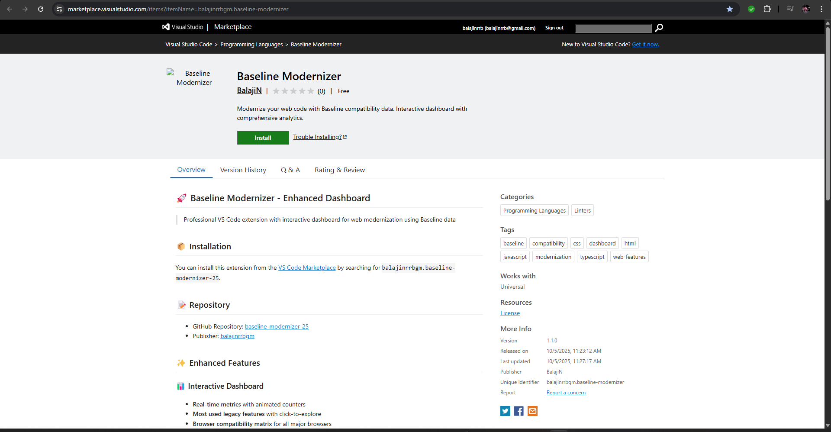
Task: Click the five-star rating next to BalajiN
Action: click(x=293, y=91)
